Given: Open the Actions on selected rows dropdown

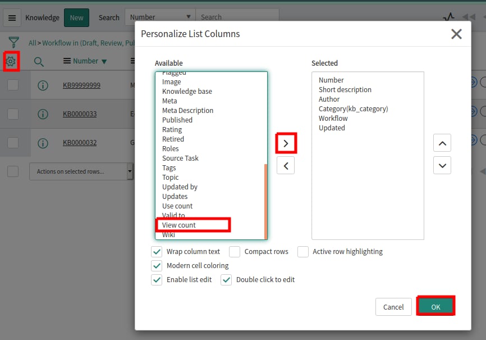Looking at the screenshot, I should coord(81,171).
